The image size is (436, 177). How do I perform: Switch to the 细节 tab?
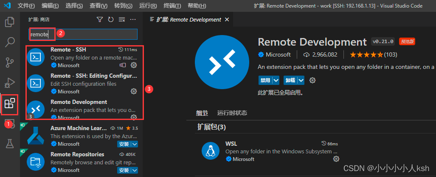[x=202, y=113]
